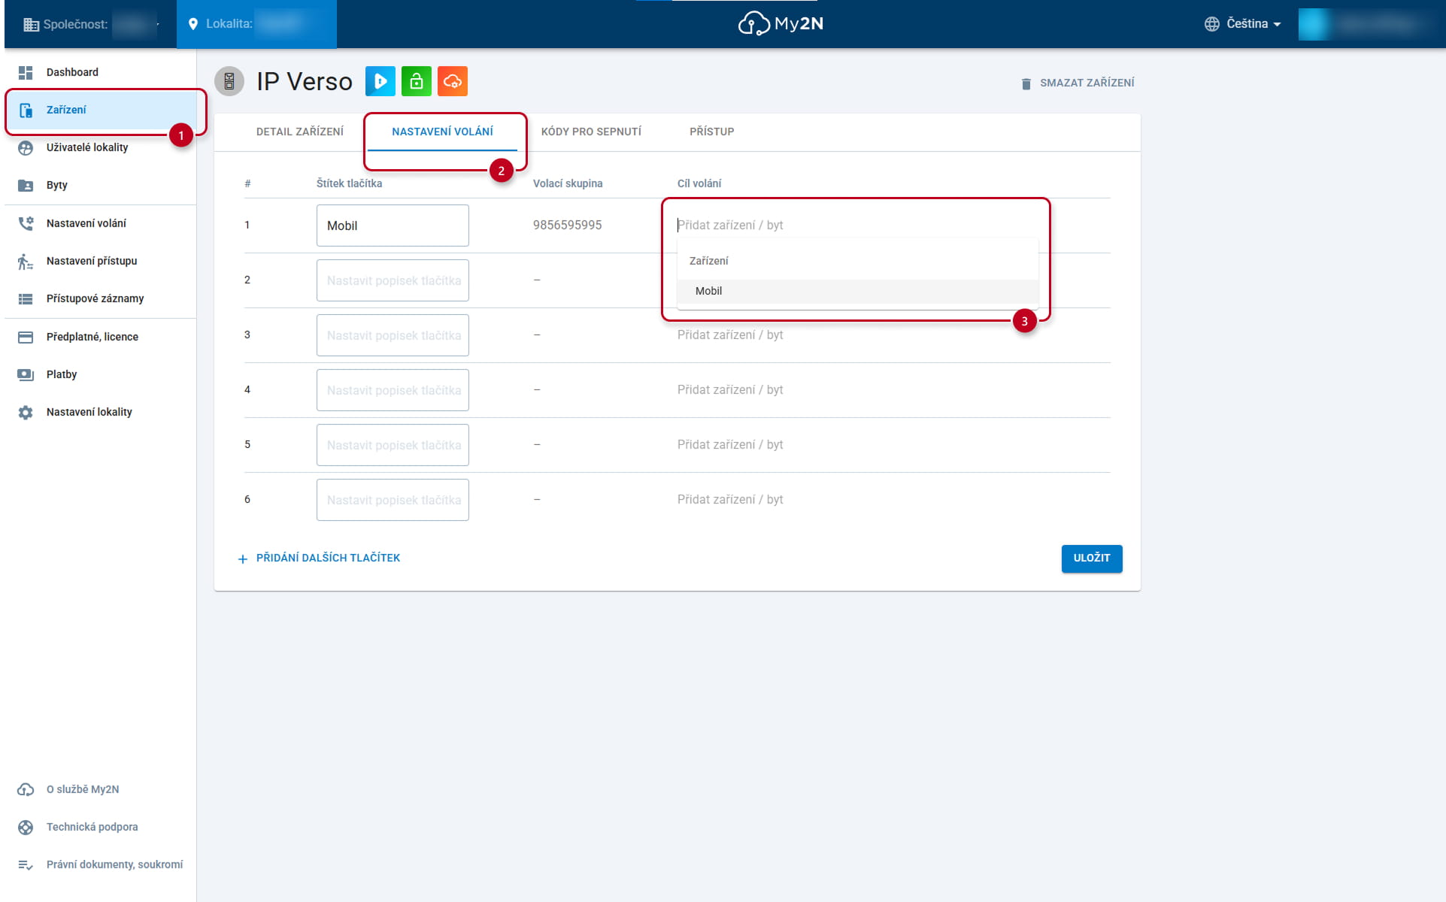Click the Lokalita map pin icon
Viewport: 1446px width, 902px height.
193,24
